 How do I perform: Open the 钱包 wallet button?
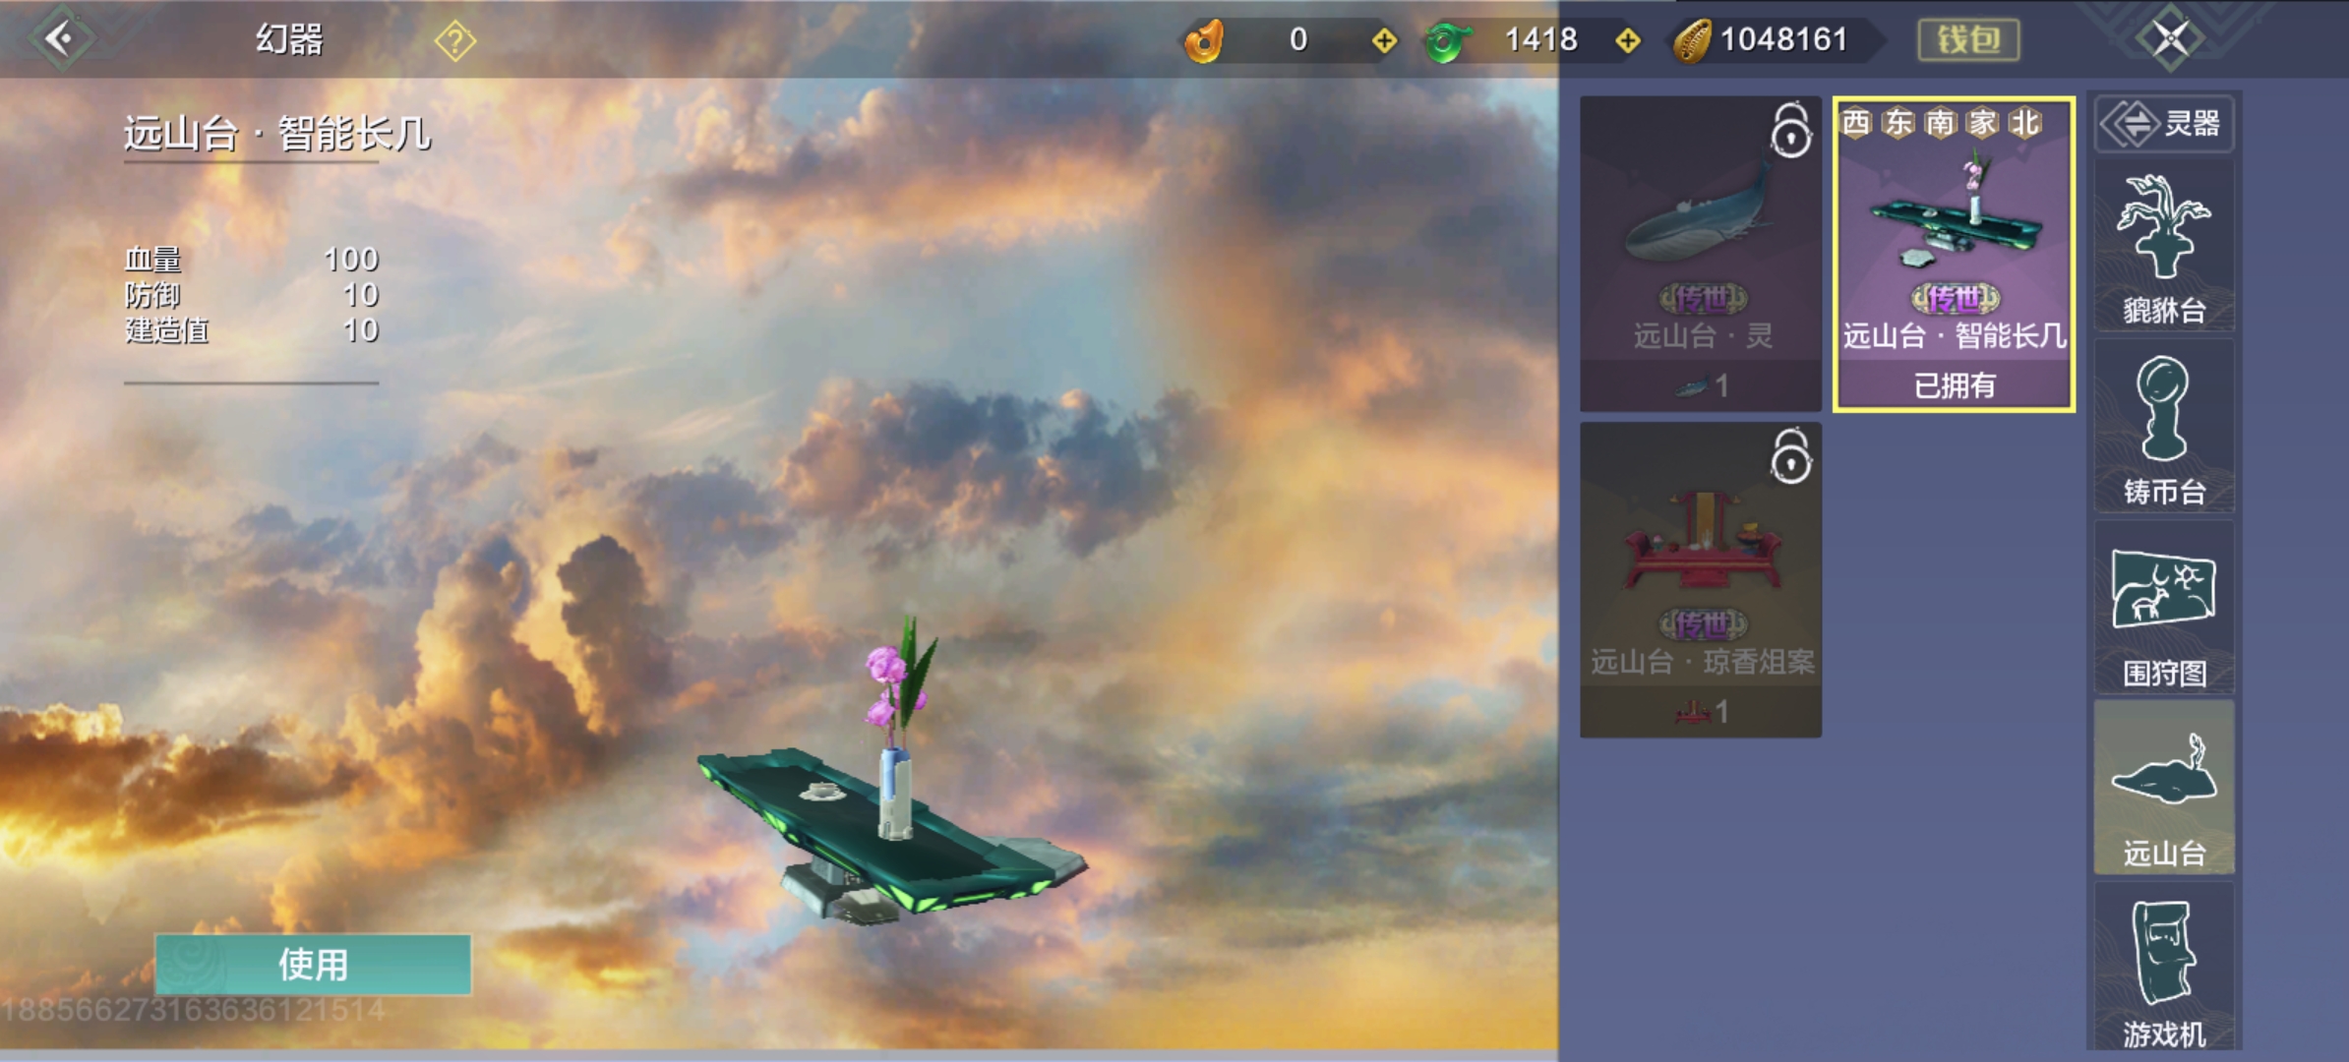click(1968, 40)
